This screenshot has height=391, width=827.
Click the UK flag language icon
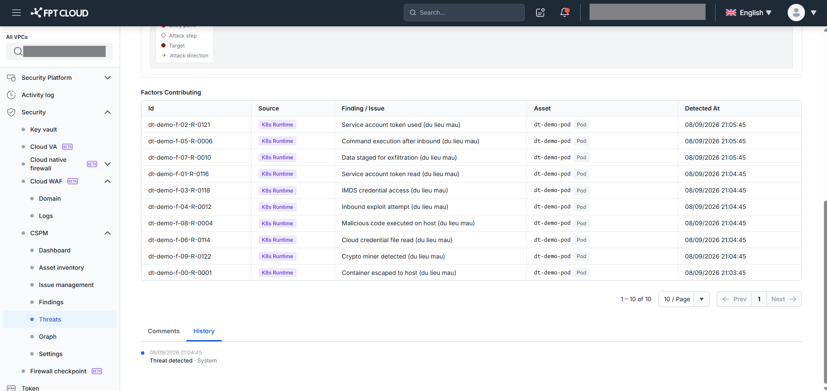coord(731,13)
